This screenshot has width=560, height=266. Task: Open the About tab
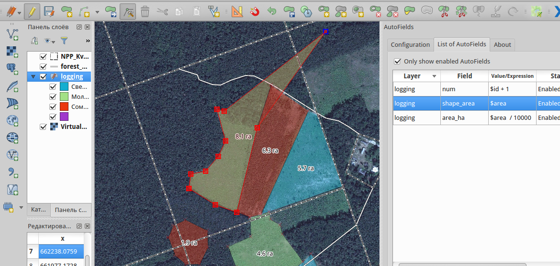(x=502, y=44)
